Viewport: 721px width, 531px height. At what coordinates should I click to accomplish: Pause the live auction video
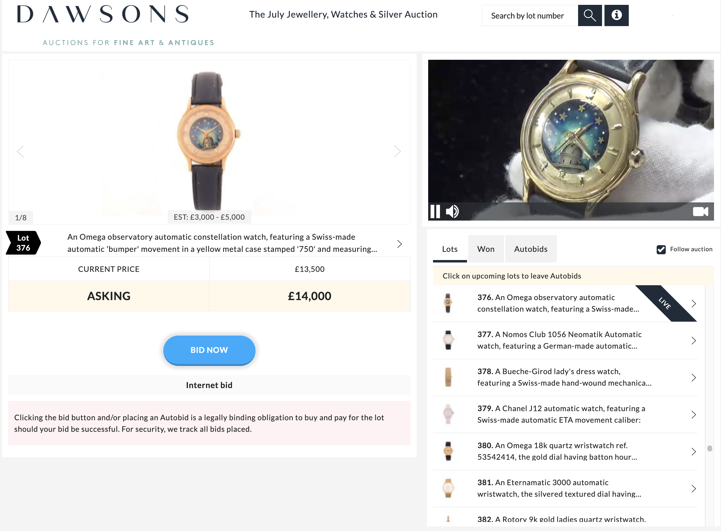point(435,211)
